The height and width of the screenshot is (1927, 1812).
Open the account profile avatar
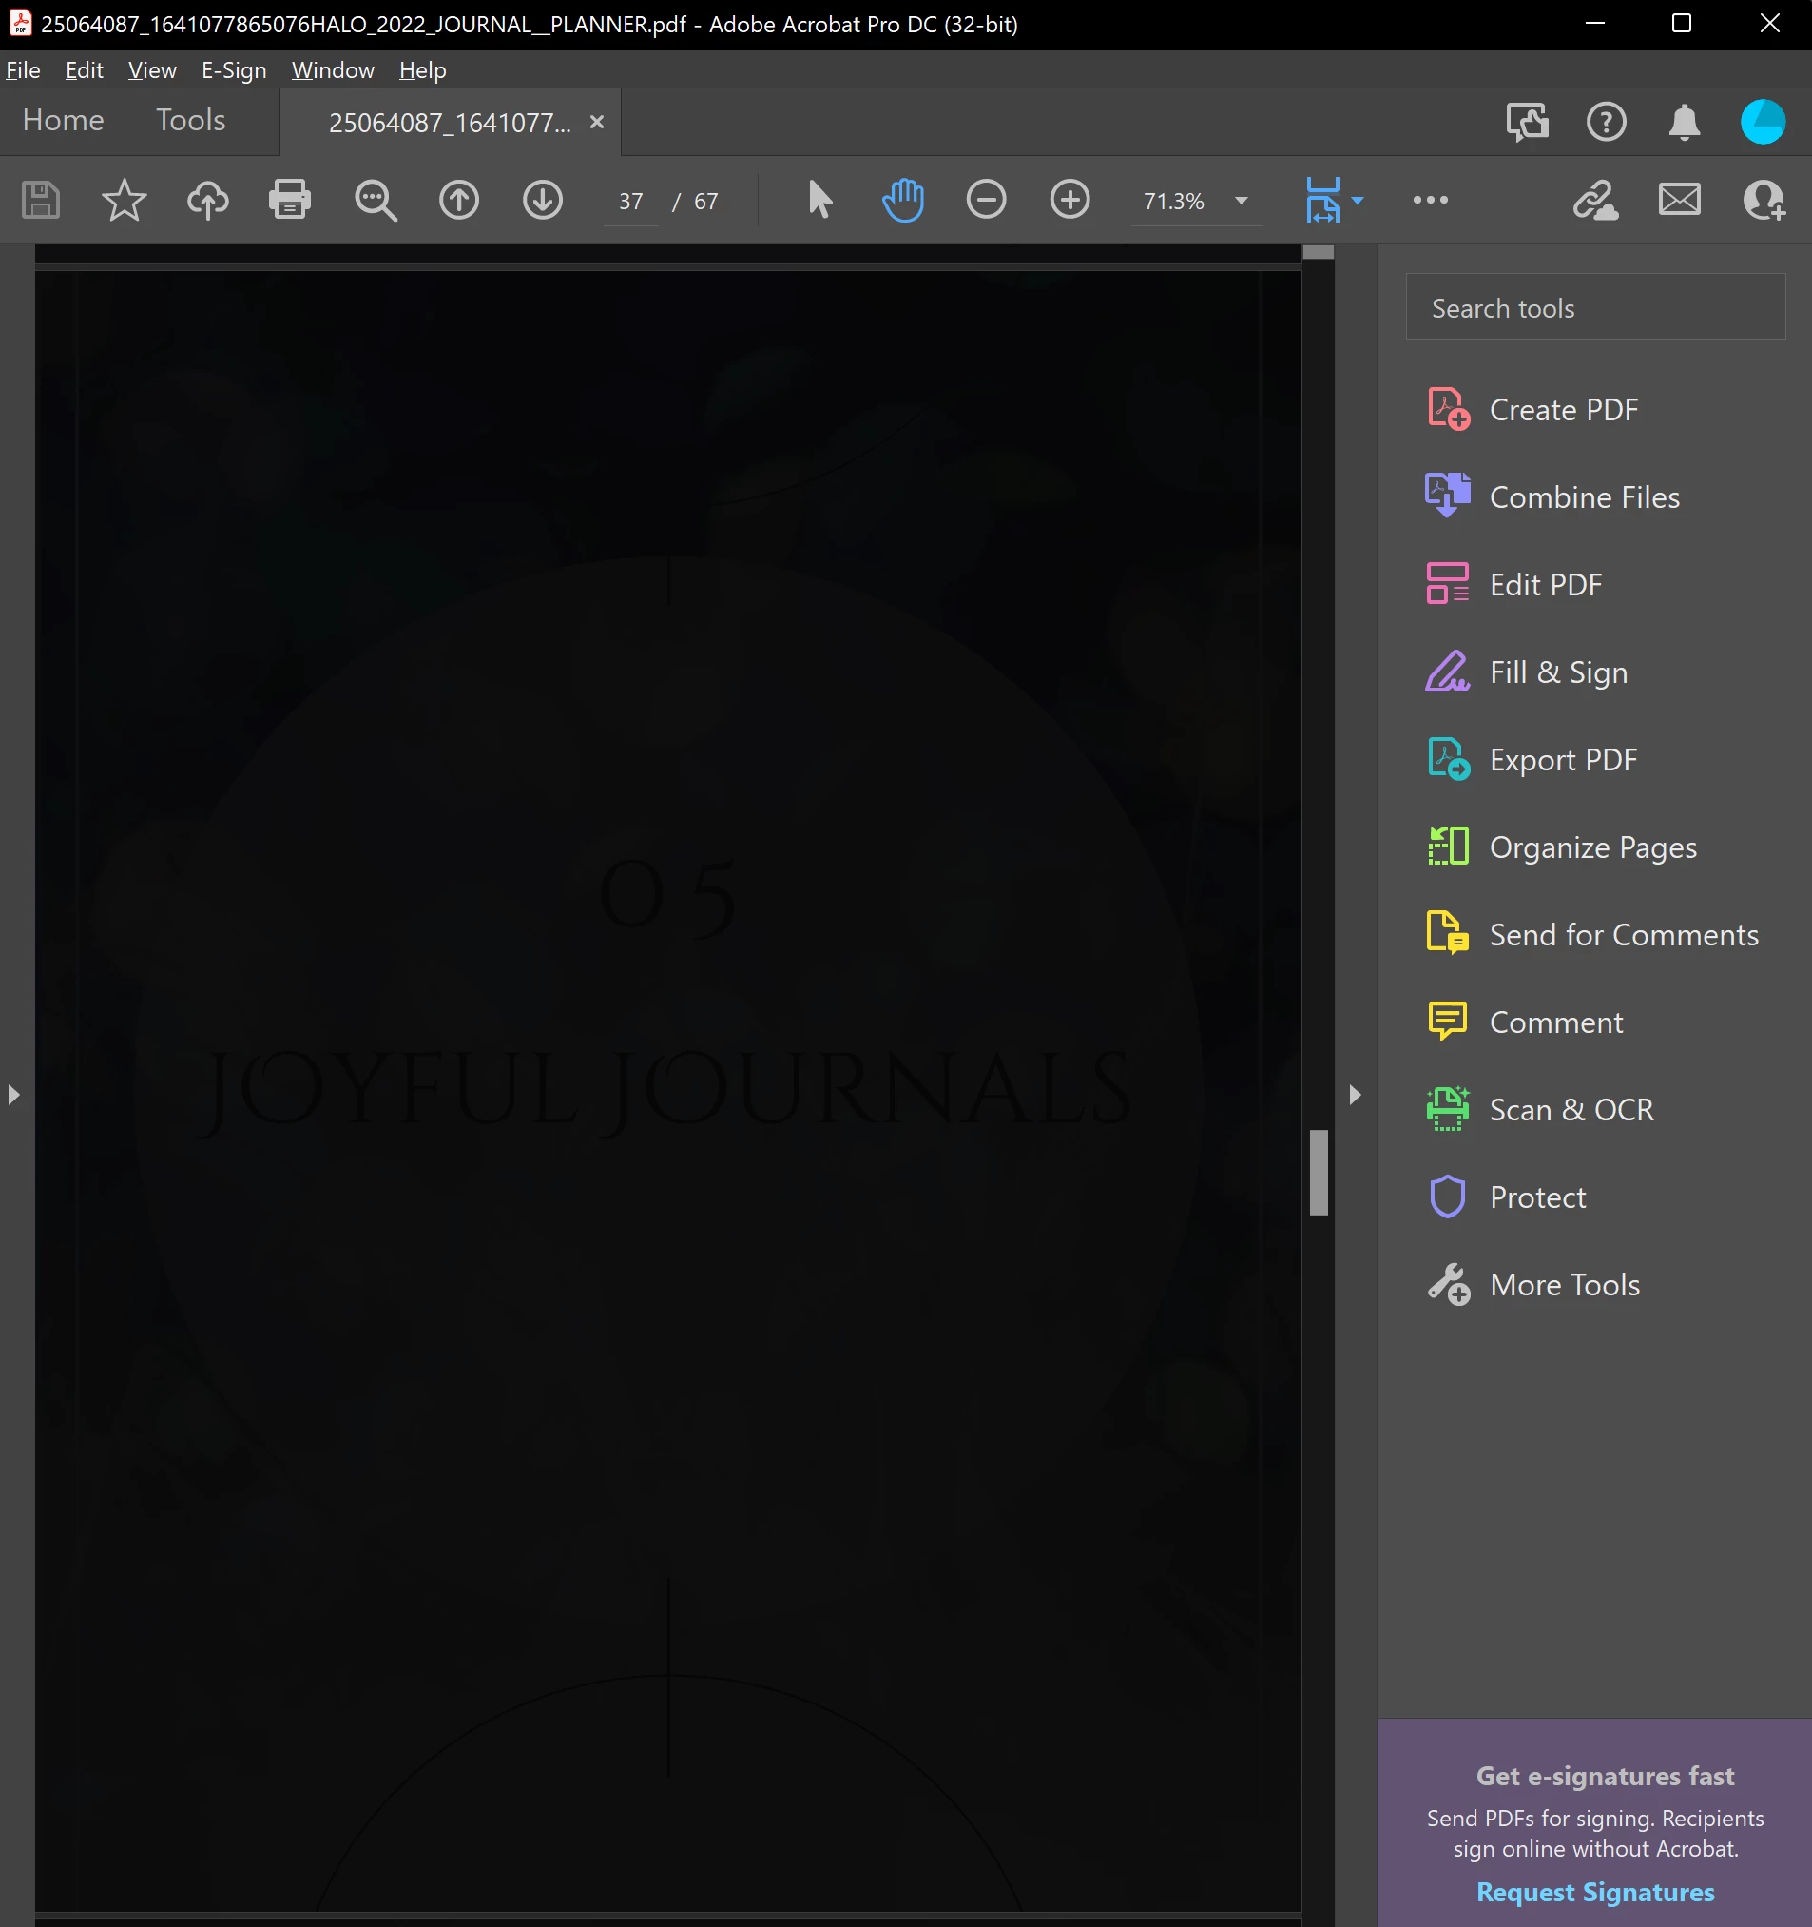click(1763, 122)
